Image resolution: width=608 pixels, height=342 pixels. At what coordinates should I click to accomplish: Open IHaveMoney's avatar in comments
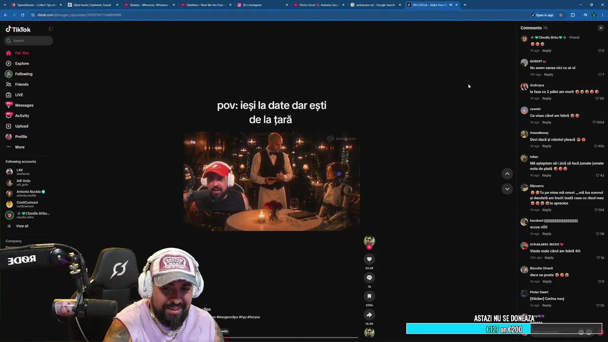coord(524,134)
